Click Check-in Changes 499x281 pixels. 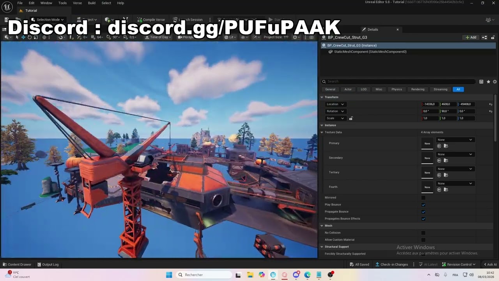pos(391,265)
